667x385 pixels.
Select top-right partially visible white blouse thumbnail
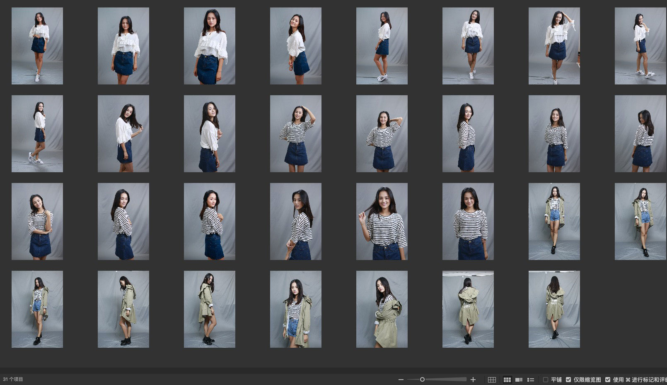[640, 46]
